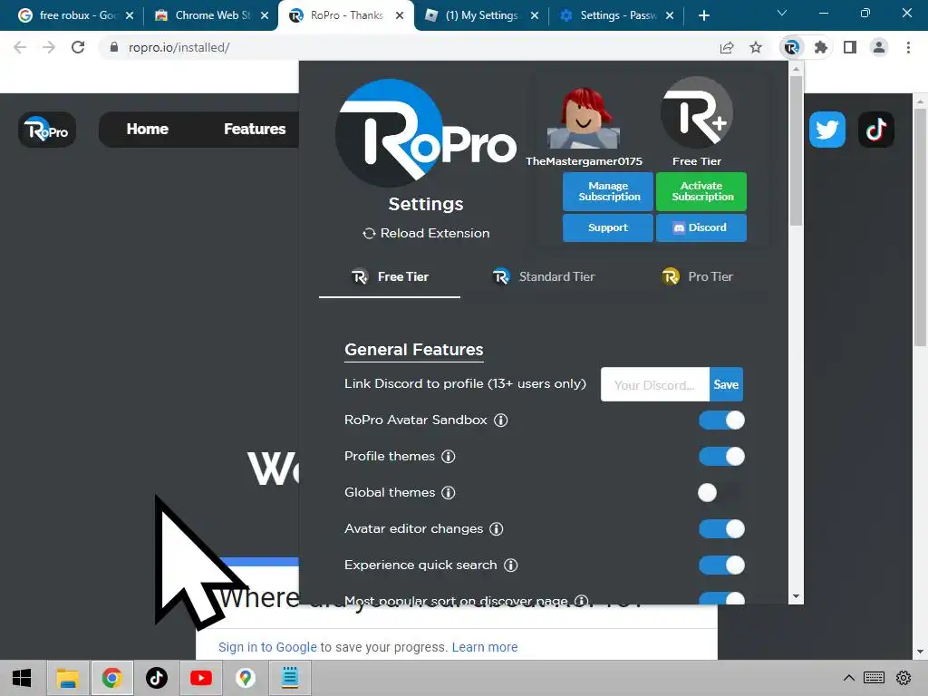The width and height of the screenshot is (928, 696).
Task: Click the Learn more link
Action: point(485,647)
